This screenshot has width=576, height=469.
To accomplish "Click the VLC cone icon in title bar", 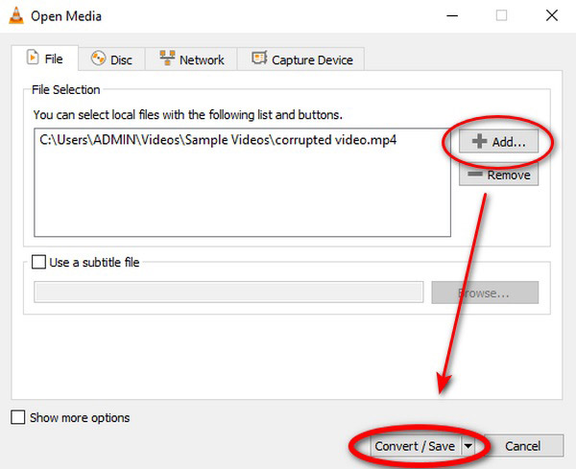I will coord(15,16).
